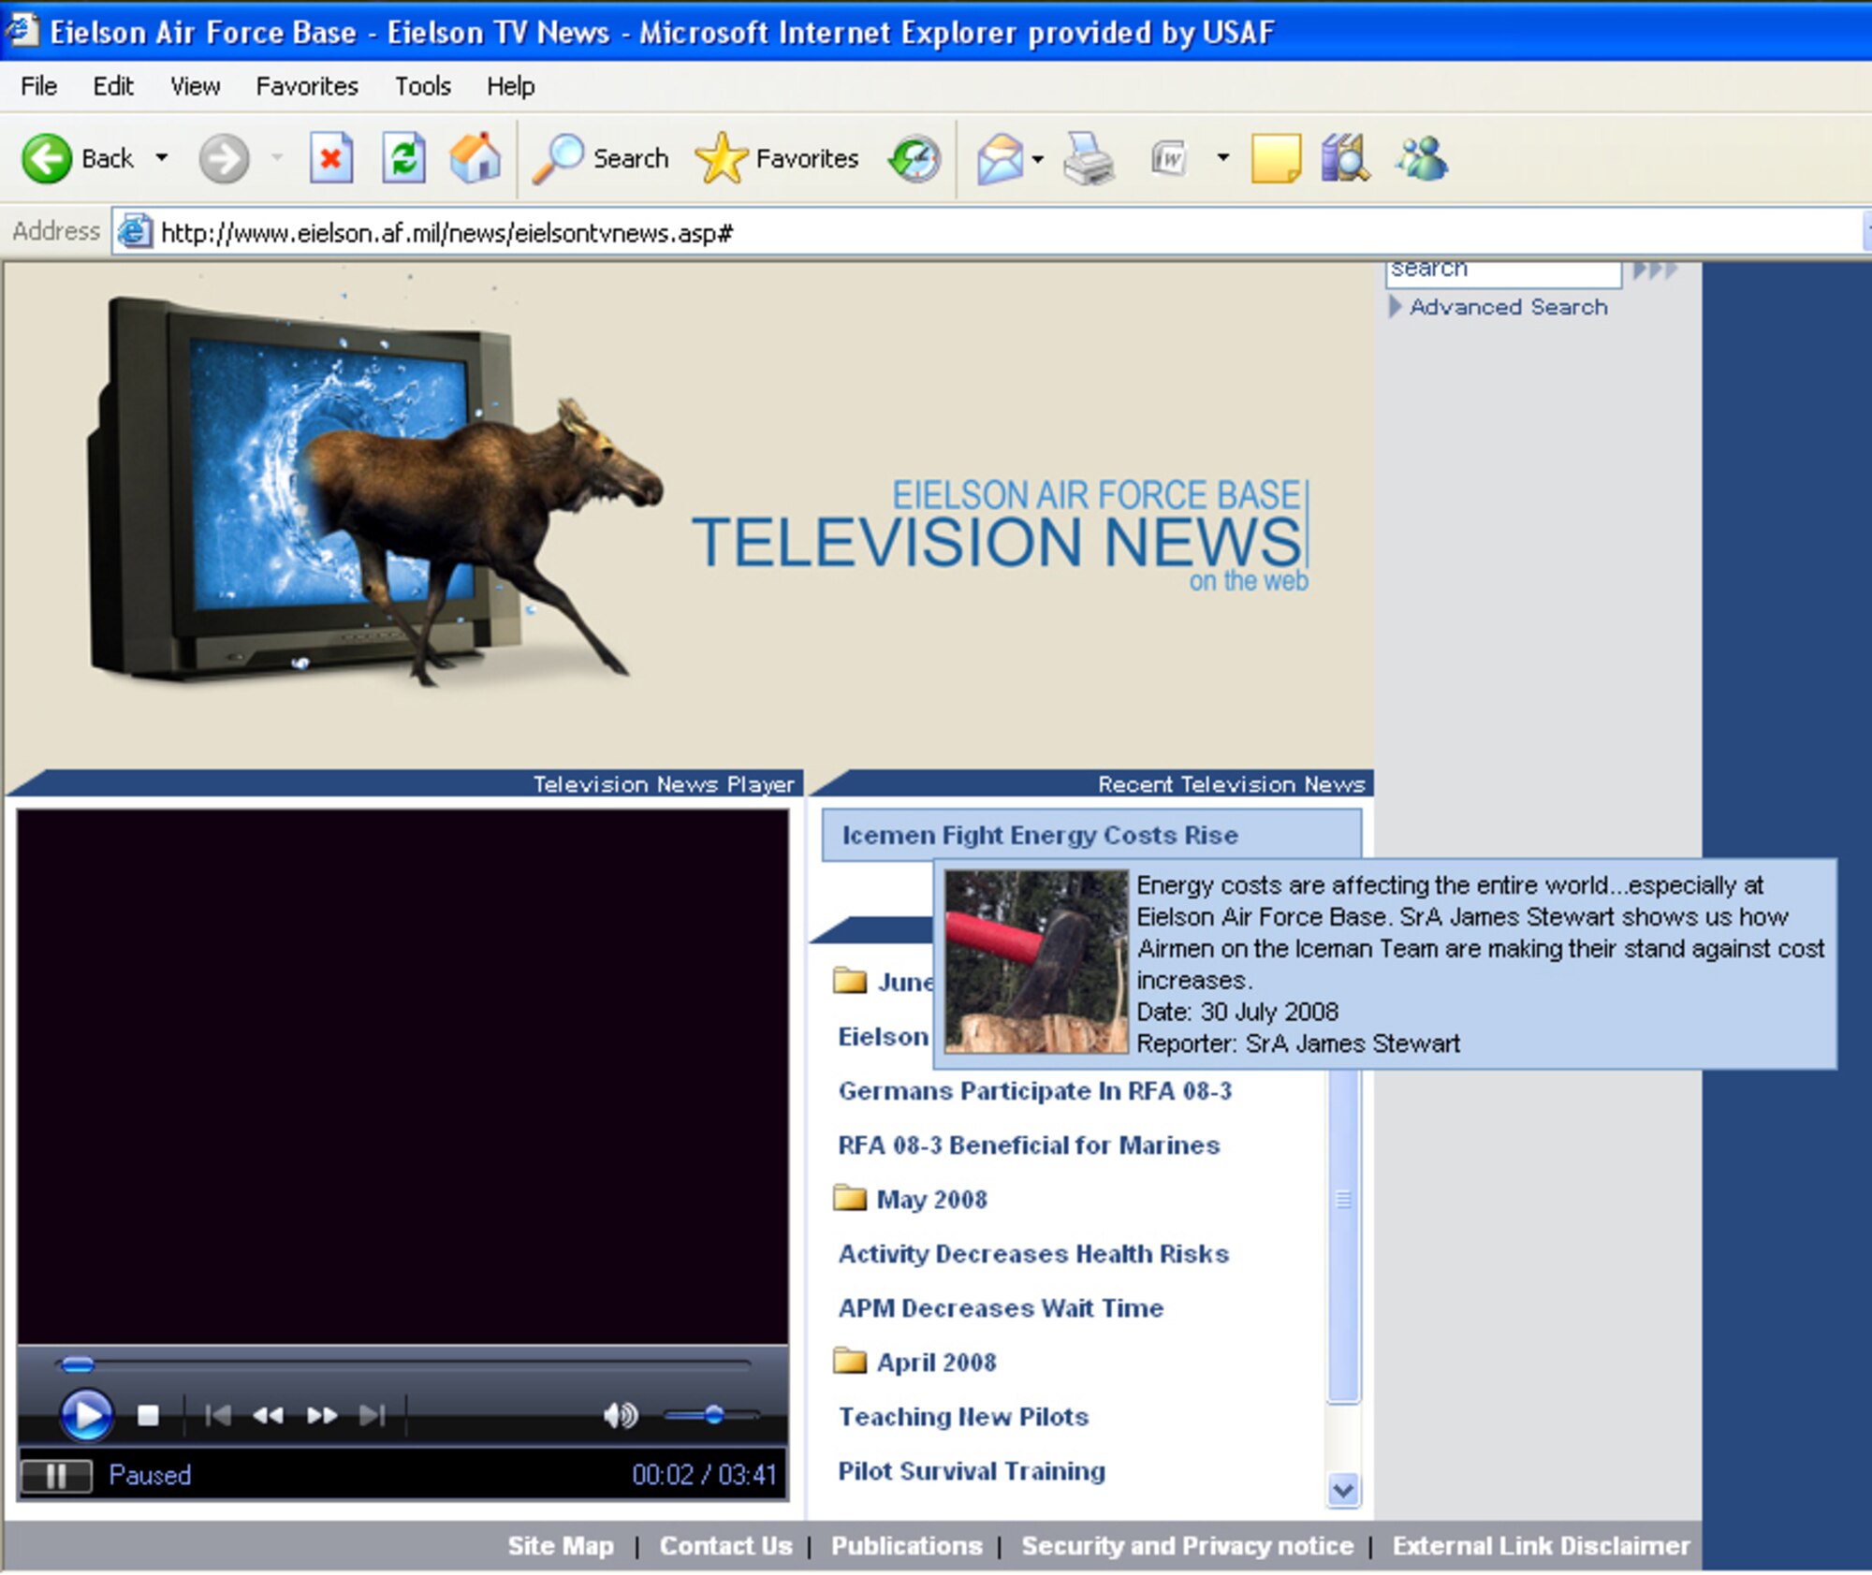Screen dimensions: 1872x1575
Task: Open Favorites star toolbar button
Action: [x=776, y=158]
